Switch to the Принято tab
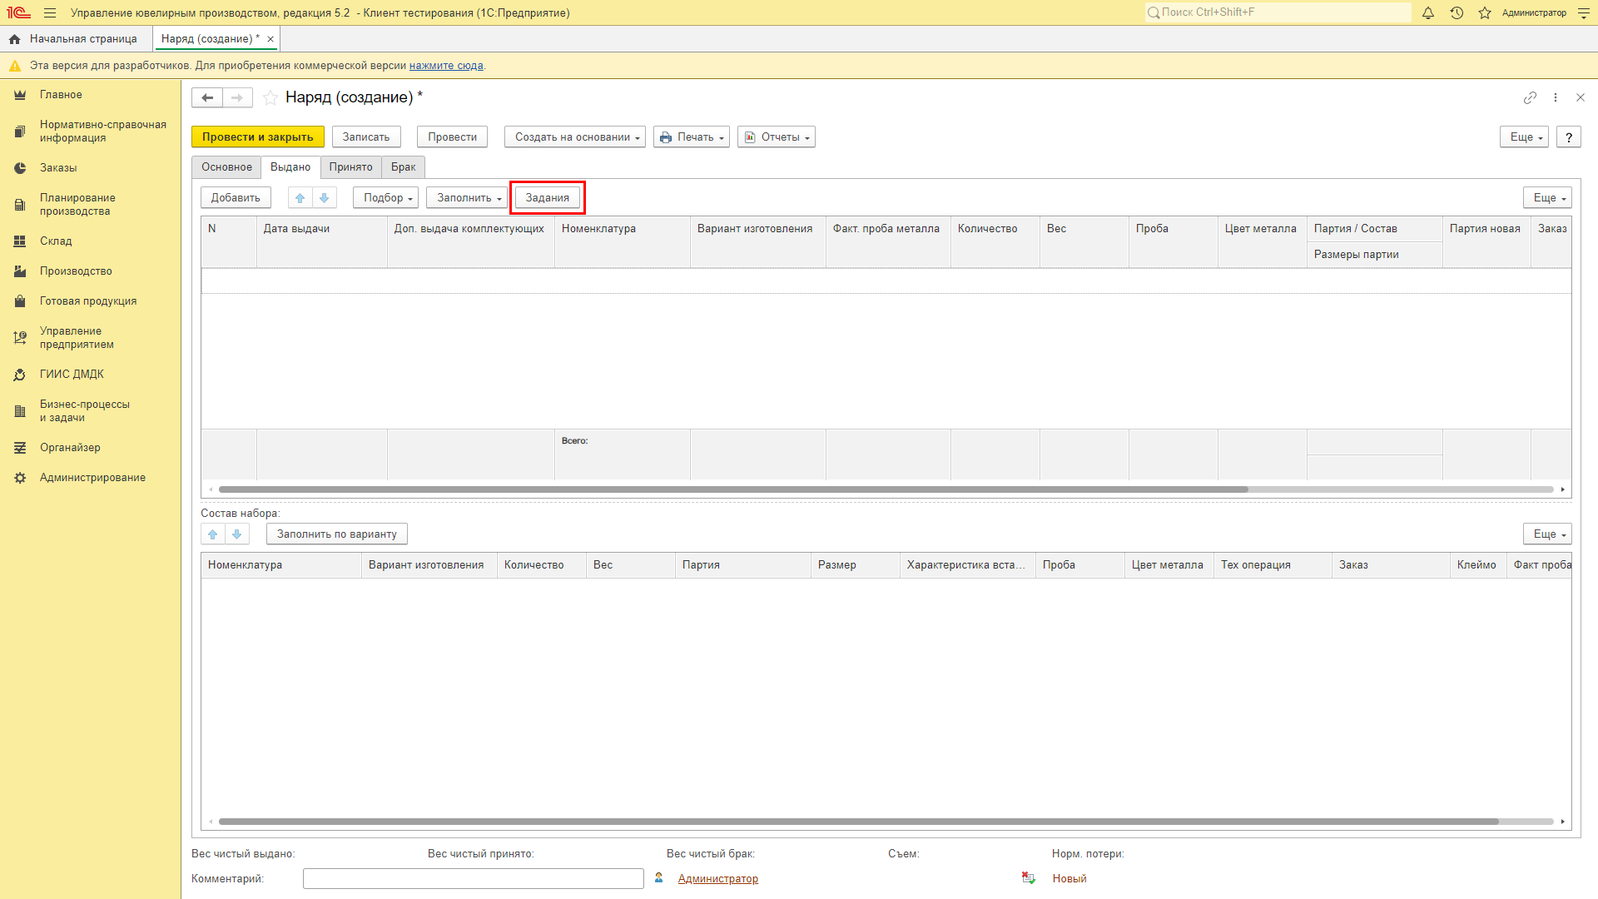 [x=350, y=167]
